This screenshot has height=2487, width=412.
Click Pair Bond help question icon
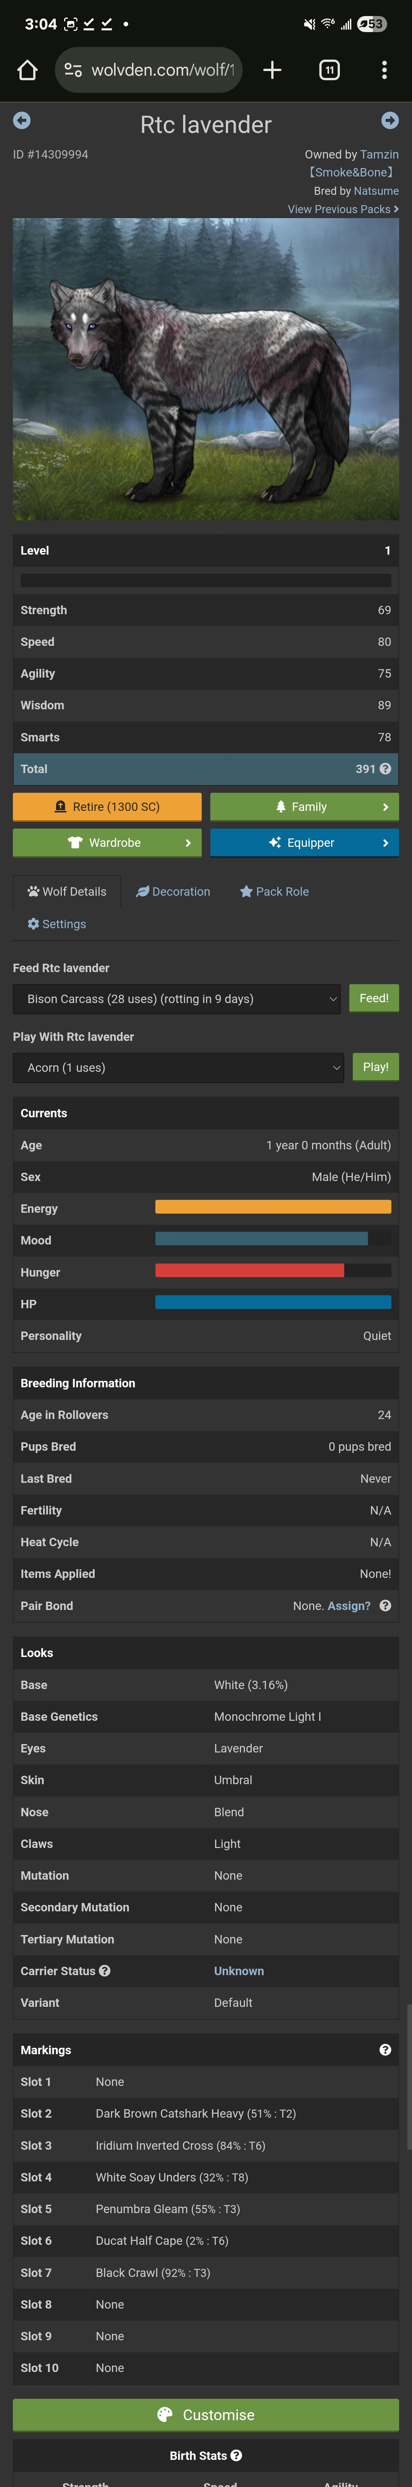click(x=385, y=1605)
